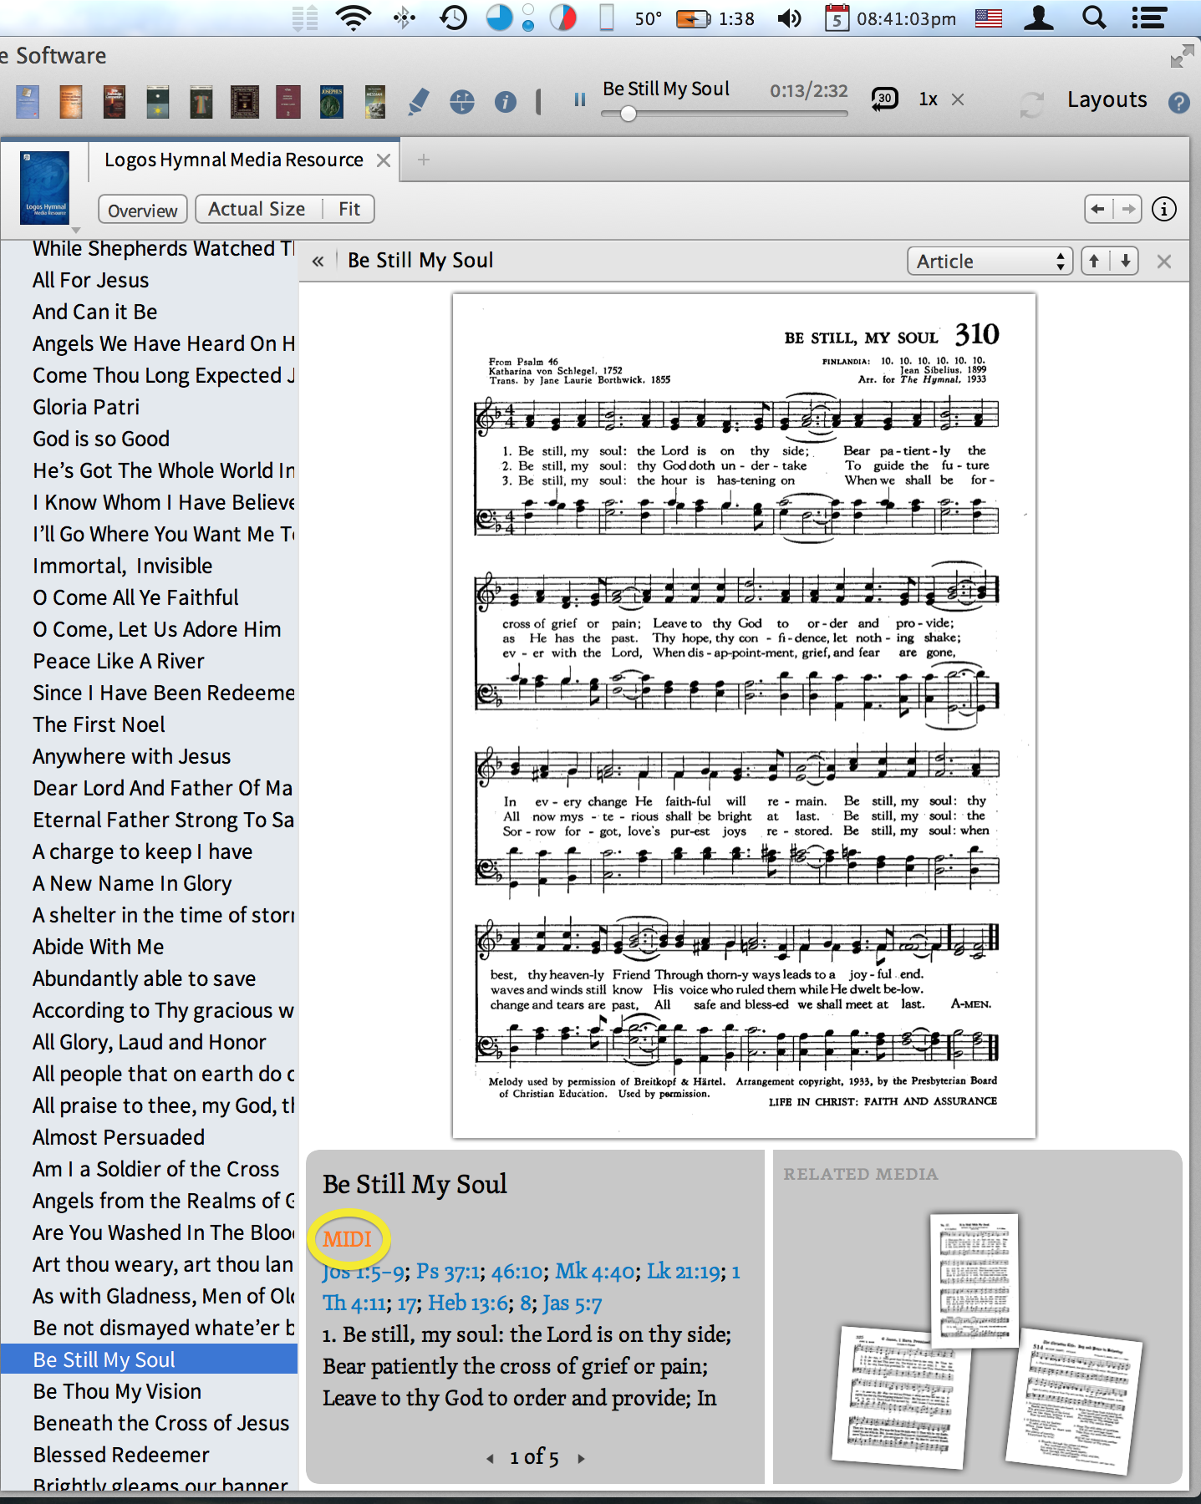
Task: Open the Josephus book shortcut
Action: [x=332, y=102]
